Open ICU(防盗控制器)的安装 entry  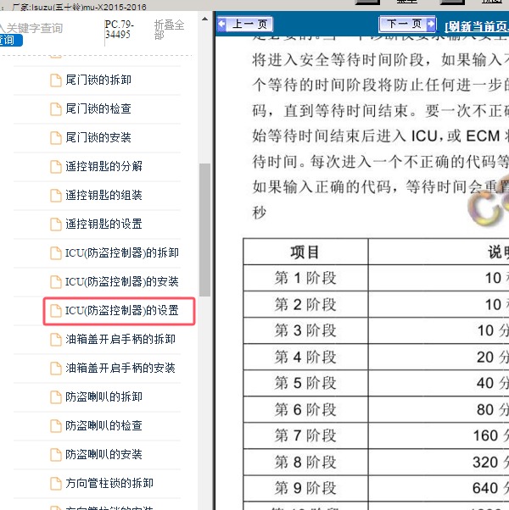(x=122, y=281)
